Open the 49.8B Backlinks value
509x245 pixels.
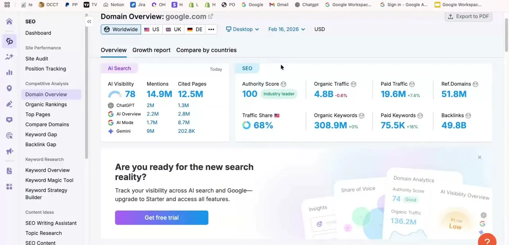pos(454,125)
